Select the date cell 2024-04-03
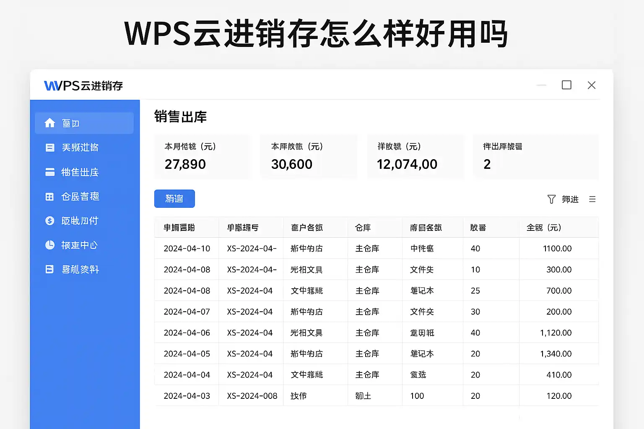 (187, 396)
